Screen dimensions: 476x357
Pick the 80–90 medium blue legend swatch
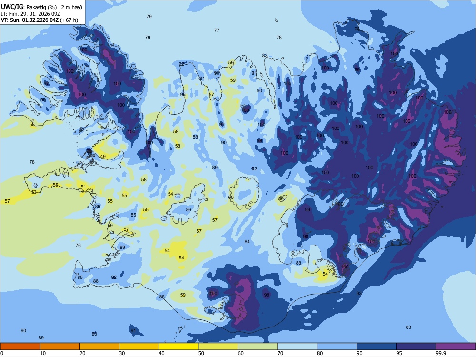click(x=337, y=347)
